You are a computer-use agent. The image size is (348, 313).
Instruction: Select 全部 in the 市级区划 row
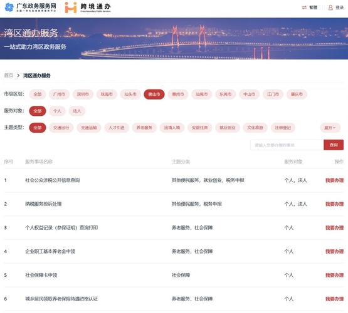point(38,94)
